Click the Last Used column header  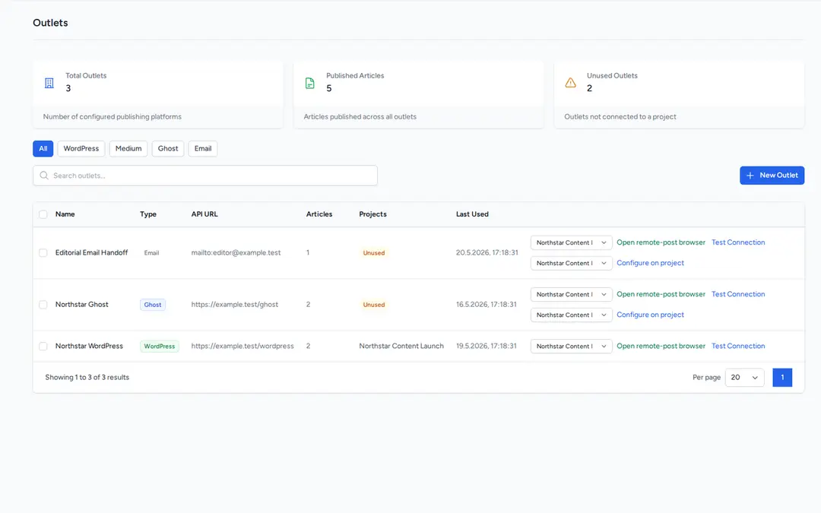[472, 214]
